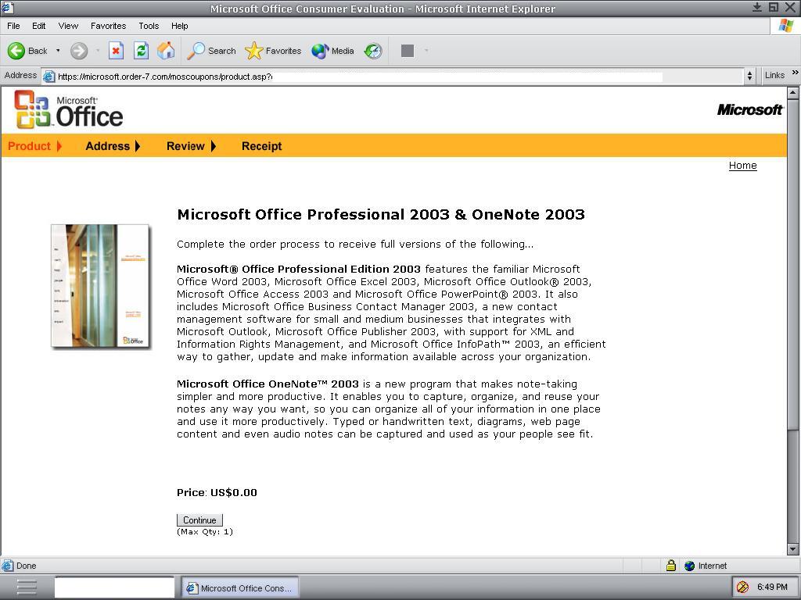
Task: Follow the Home link
Action: (x=742, y=165)
